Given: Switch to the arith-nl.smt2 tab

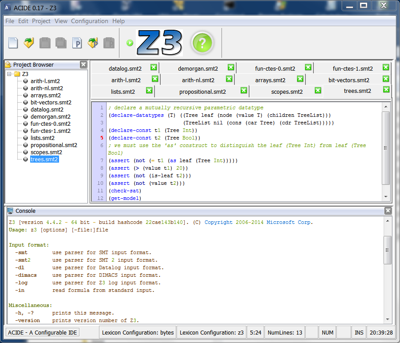Looking at the screenshot, I should (x=198, y=80).
